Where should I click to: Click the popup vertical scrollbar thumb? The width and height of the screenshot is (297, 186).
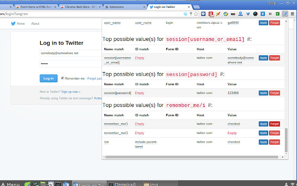(286, 140)
